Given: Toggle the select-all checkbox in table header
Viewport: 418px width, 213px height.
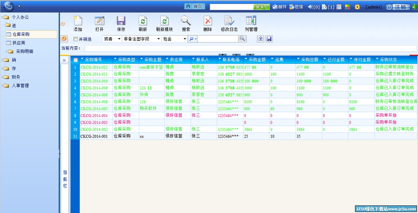Looking at the screenshot, I should 76,60.
